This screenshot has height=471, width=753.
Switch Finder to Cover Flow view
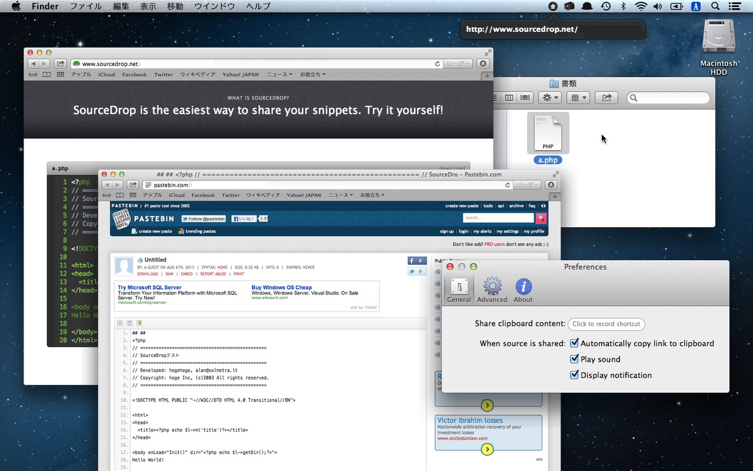525,98
